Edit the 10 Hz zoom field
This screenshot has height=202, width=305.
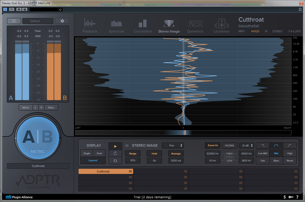tap(213, 160)
